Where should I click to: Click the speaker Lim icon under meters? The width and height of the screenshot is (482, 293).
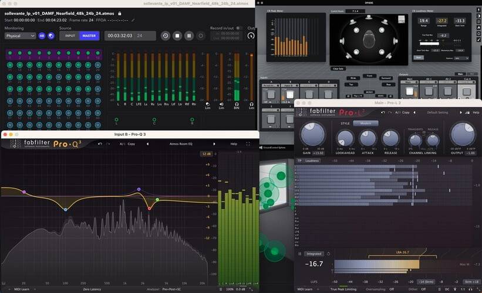click(x=221, y=104)
